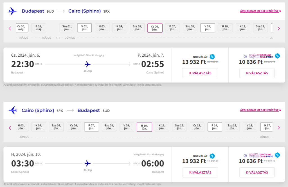The image size is (288, 187).
Task: Choose outbound Discount Club 10 636 Ft Kiválasztás
Action: (257, 73)
